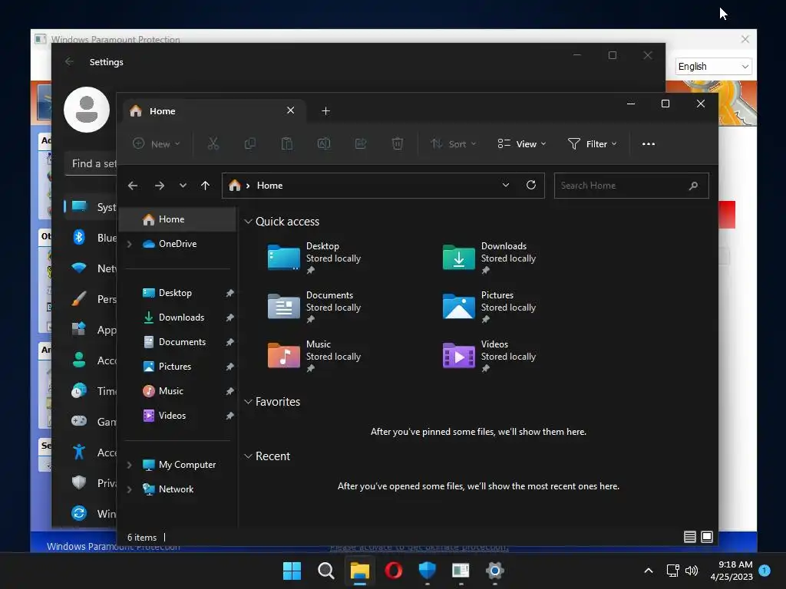Select Documents in the navigation pane
The image size is (786, 589).
click(x=177, y=342)
